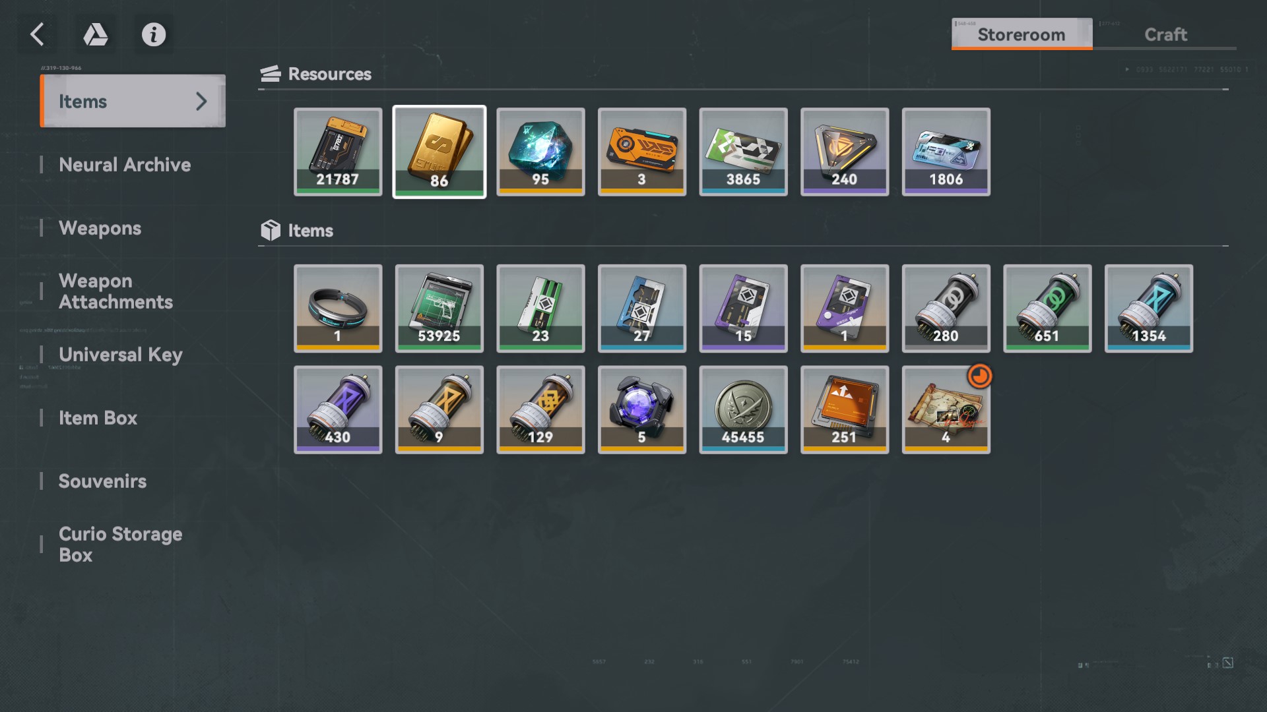Open the Weapon Attachments category
This screenshot has width=1267, height=712.
pos(115,291)
